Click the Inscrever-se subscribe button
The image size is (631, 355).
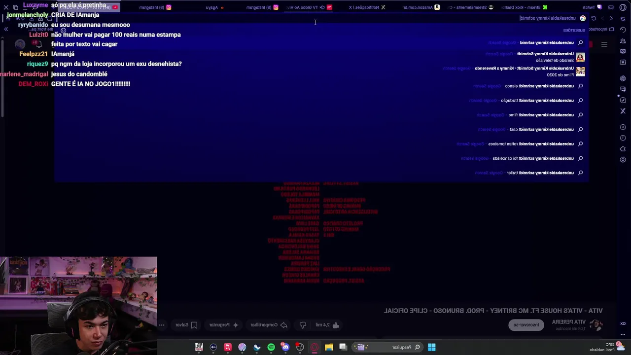(526, 325)
